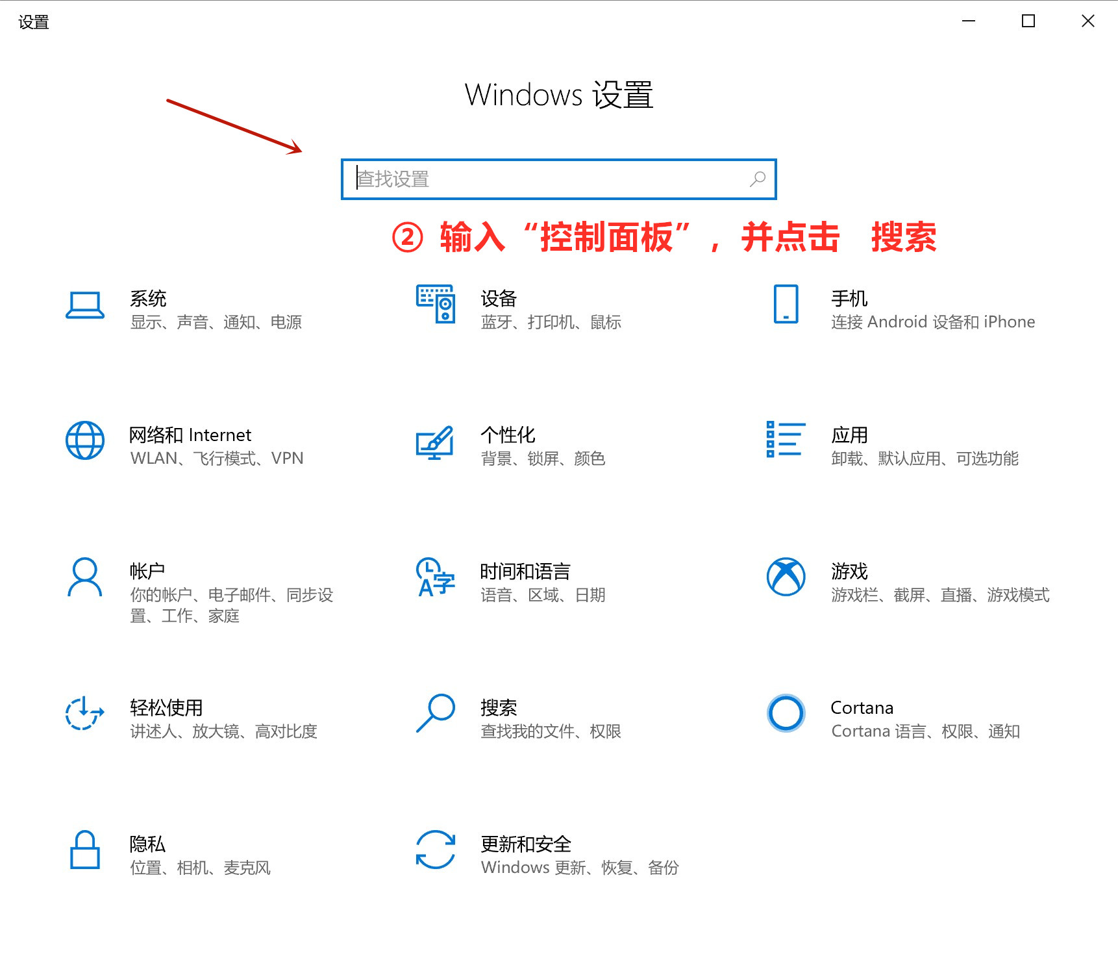Open the 网络和 Internet title
Viewport: 1118px width, 960px height.
pyautogui.click(x=190, y=435)
